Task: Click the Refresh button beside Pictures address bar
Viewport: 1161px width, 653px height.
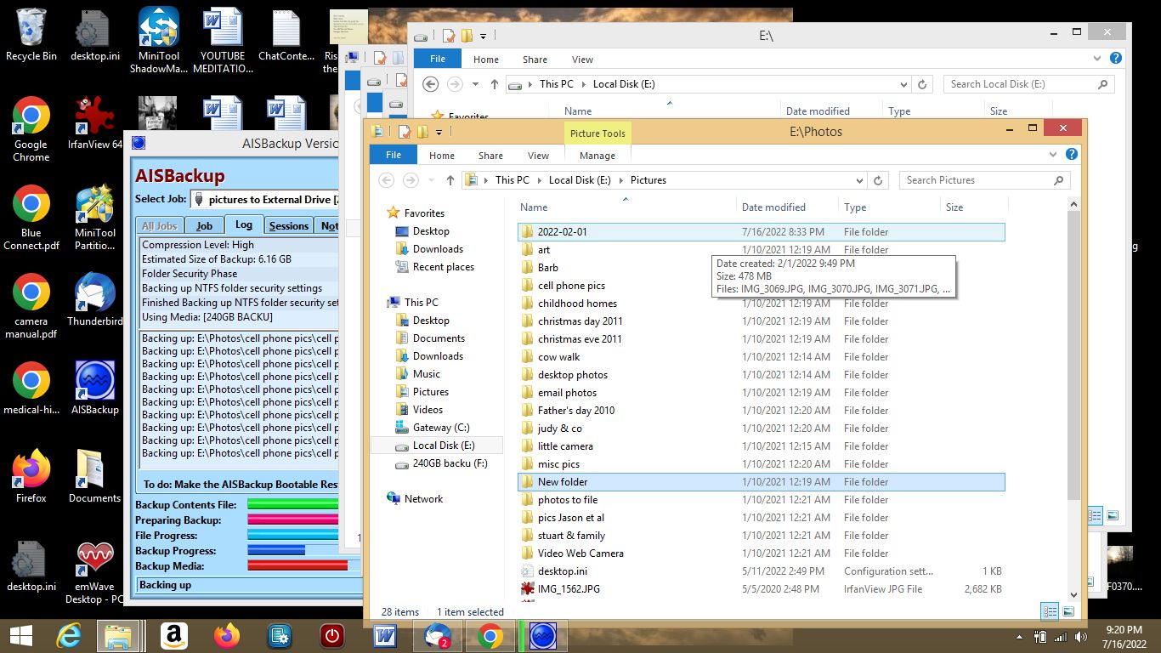Action: (879, 180)
